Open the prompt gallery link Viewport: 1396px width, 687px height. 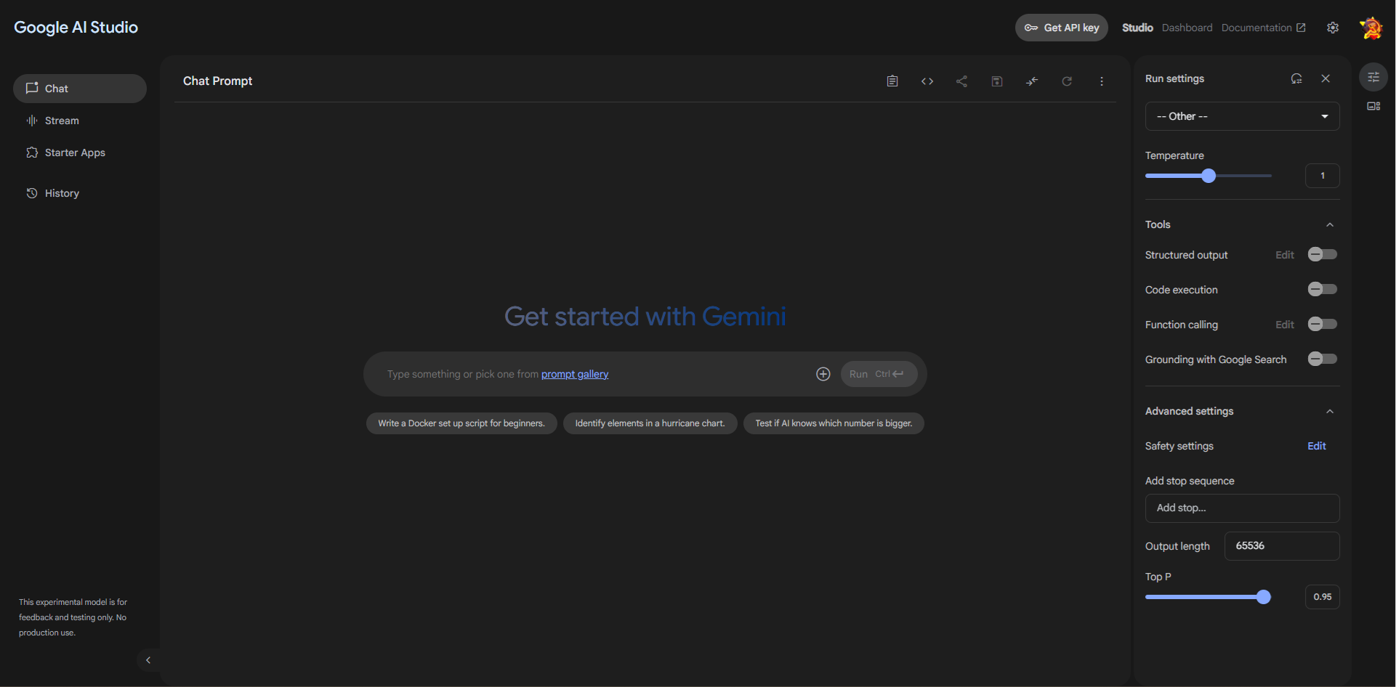tap(574, 374)
